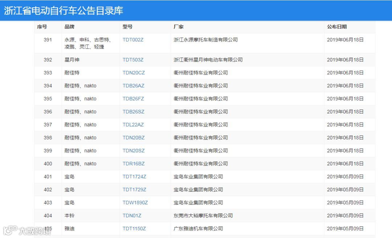
Task: Click serial number 401
Action: 48,176
